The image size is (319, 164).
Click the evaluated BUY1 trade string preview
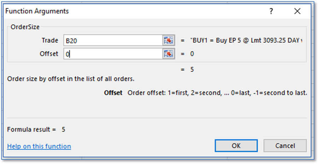246,40
